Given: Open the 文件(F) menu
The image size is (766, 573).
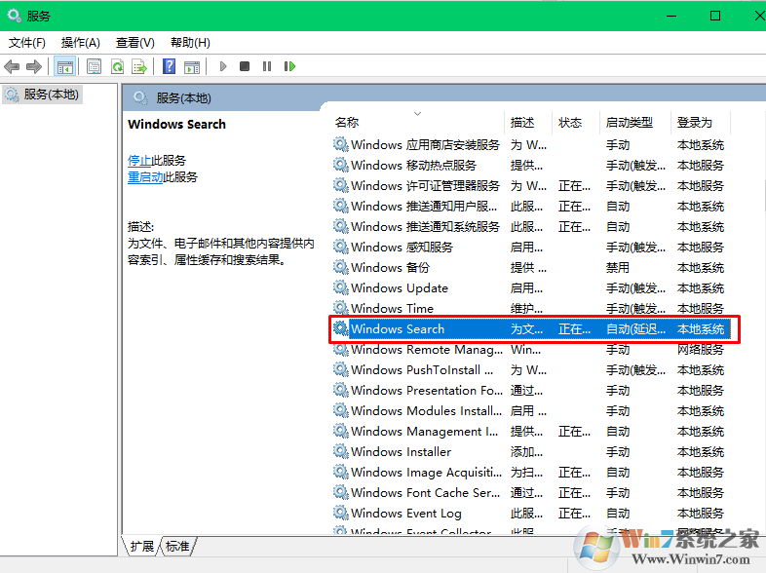Looking at the screenshot, I should click(x=27, y=43).
